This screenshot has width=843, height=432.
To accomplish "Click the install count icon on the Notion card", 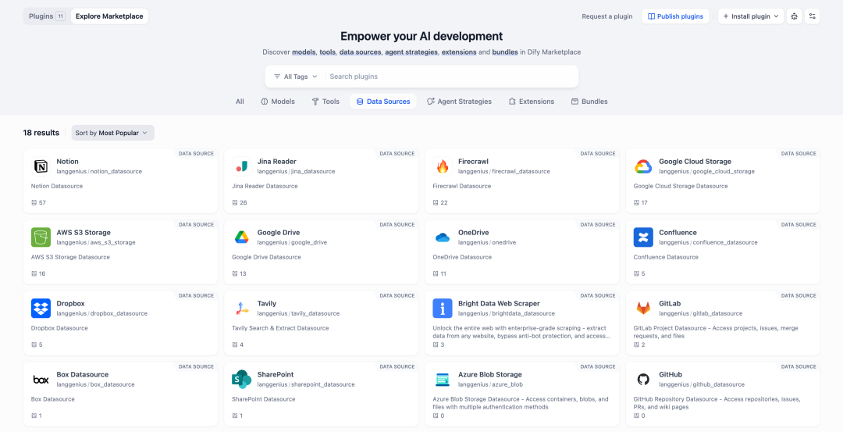I will coord(34,203).
